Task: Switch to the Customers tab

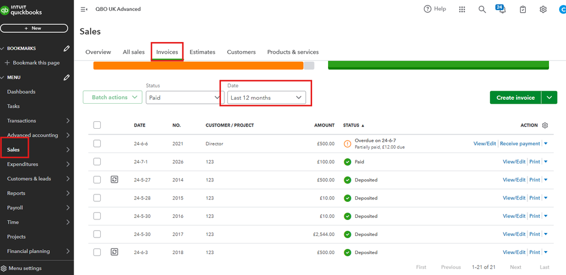Action: (x=241, y=52)
